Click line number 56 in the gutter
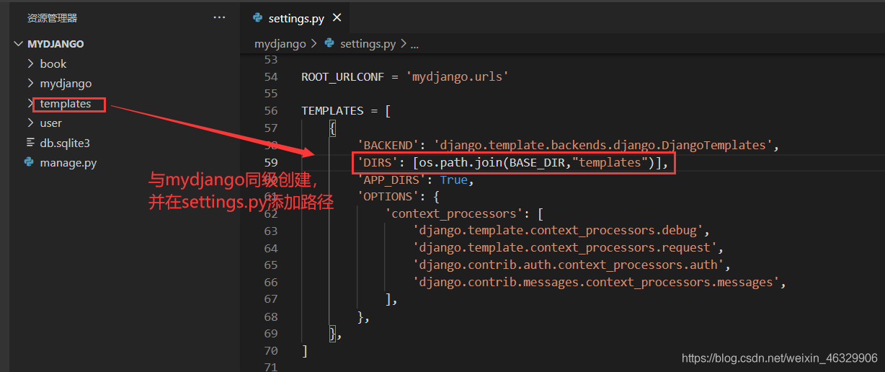This screenshot has width=885, height=372. pos(271,110)
